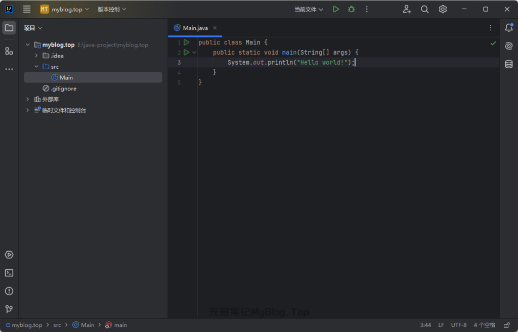The height and width of the screenshot is (332, 518).
Task: Open editor tab options menu
Action: tap(491, 28)
